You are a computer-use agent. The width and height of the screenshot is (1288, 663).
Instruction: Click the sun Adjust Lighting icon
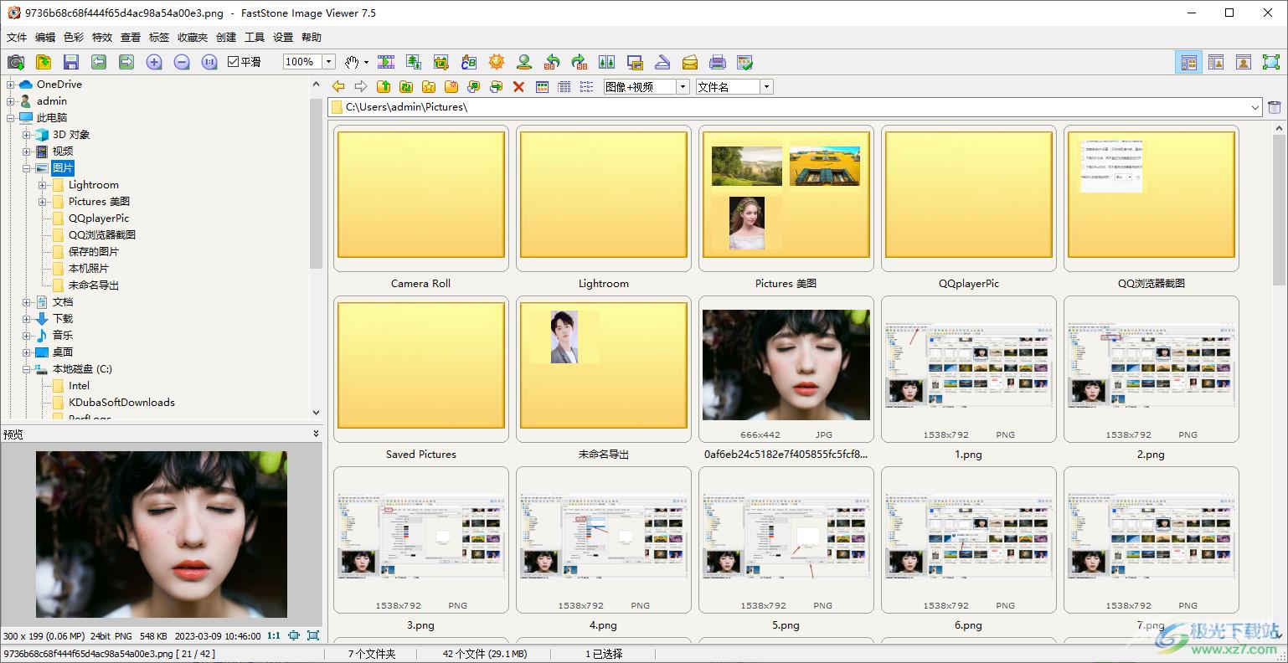[x=497, y=62]
